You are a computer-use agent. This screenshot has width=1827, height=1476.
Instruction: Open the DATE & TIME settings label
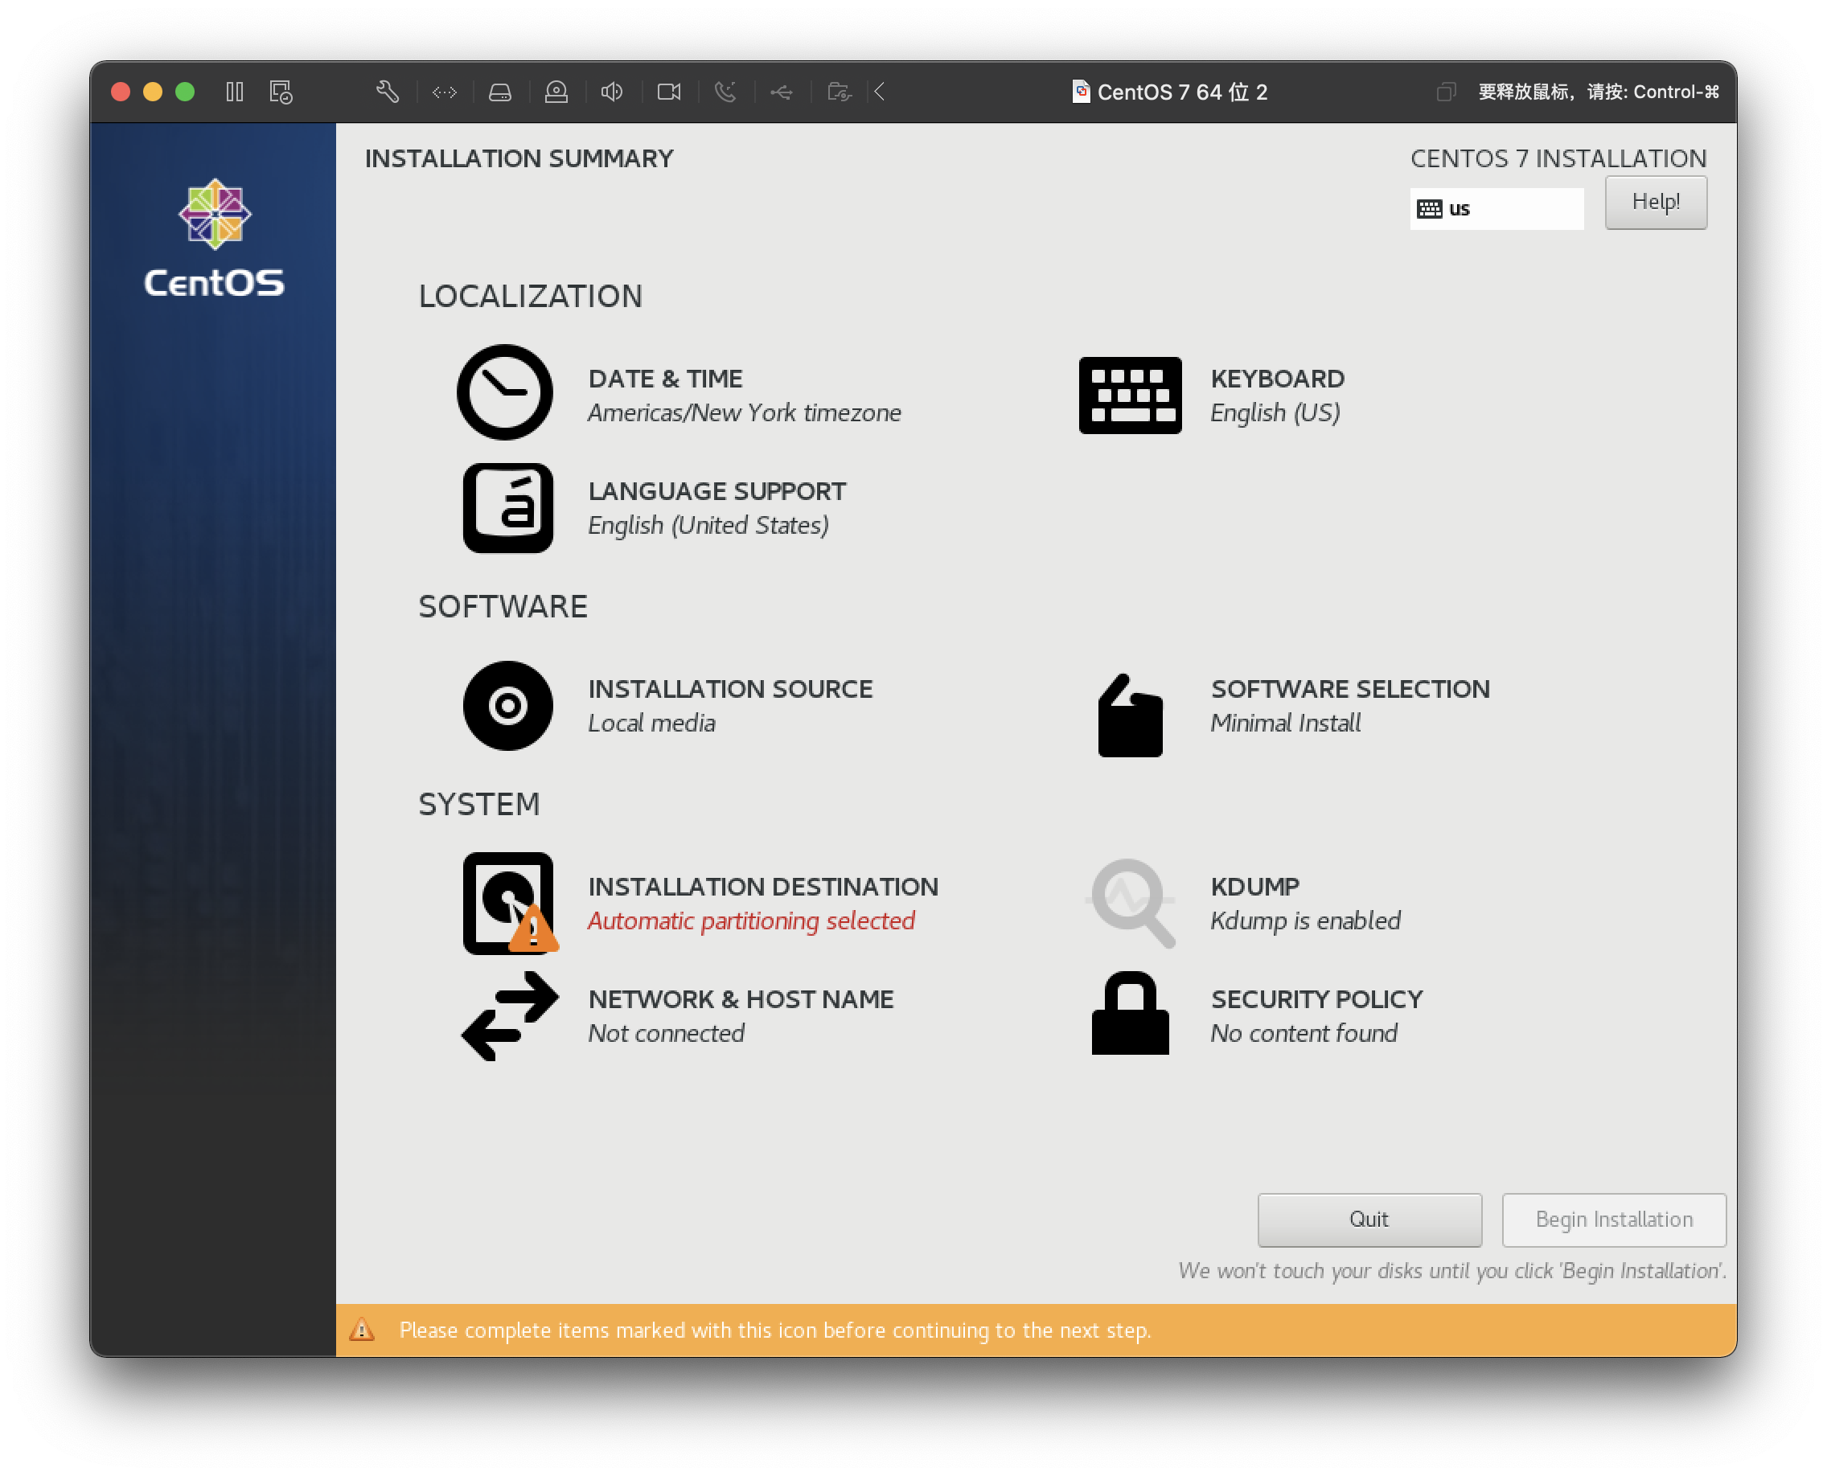pos(665,379)
